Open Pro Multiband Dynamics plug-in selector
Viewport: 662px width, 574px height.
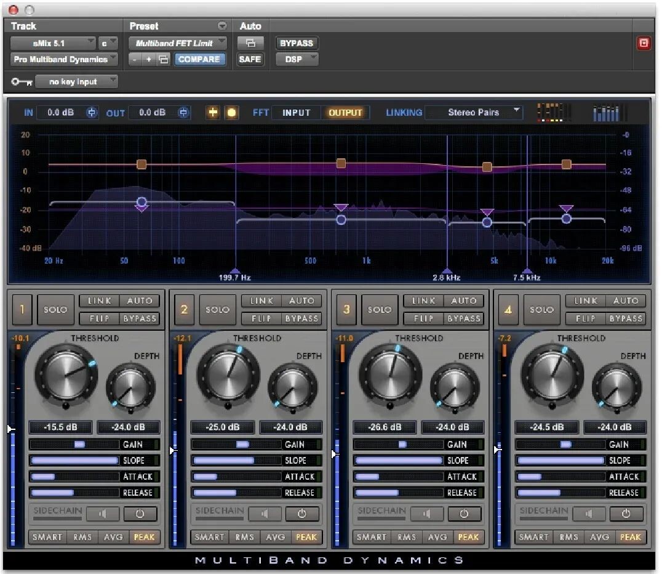click(x=64, y=59)
